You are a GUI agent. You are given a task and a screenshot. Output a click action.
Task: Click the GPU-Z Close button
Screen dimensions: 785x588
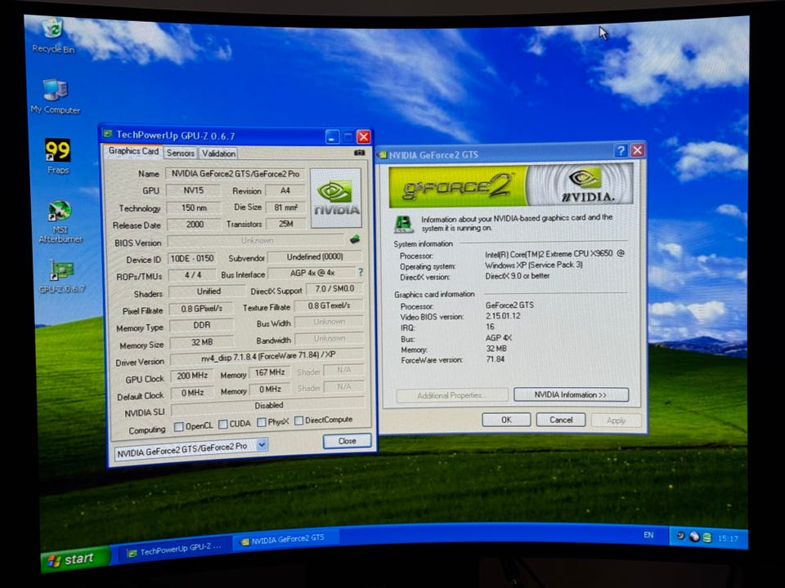pyautogui.click(x=347, y=441)
